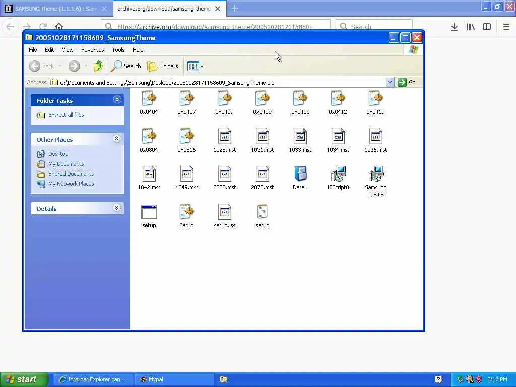Select the 0x040c file icon
The height and width of the screenshot is (387, 516).
(300, 99)
